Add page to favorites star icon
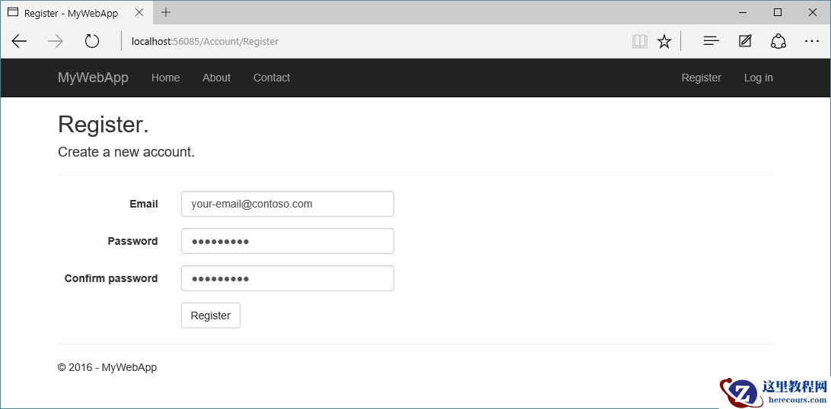The height and width of the screenshot is (409, 831). [x=664, y=42]
